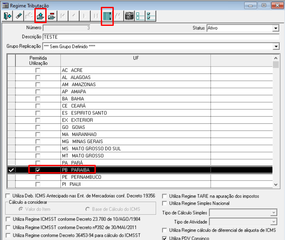Click the Permitida Utilização column header
The height and width of the screenshot is (240, 285).
(x=38, y=60)
